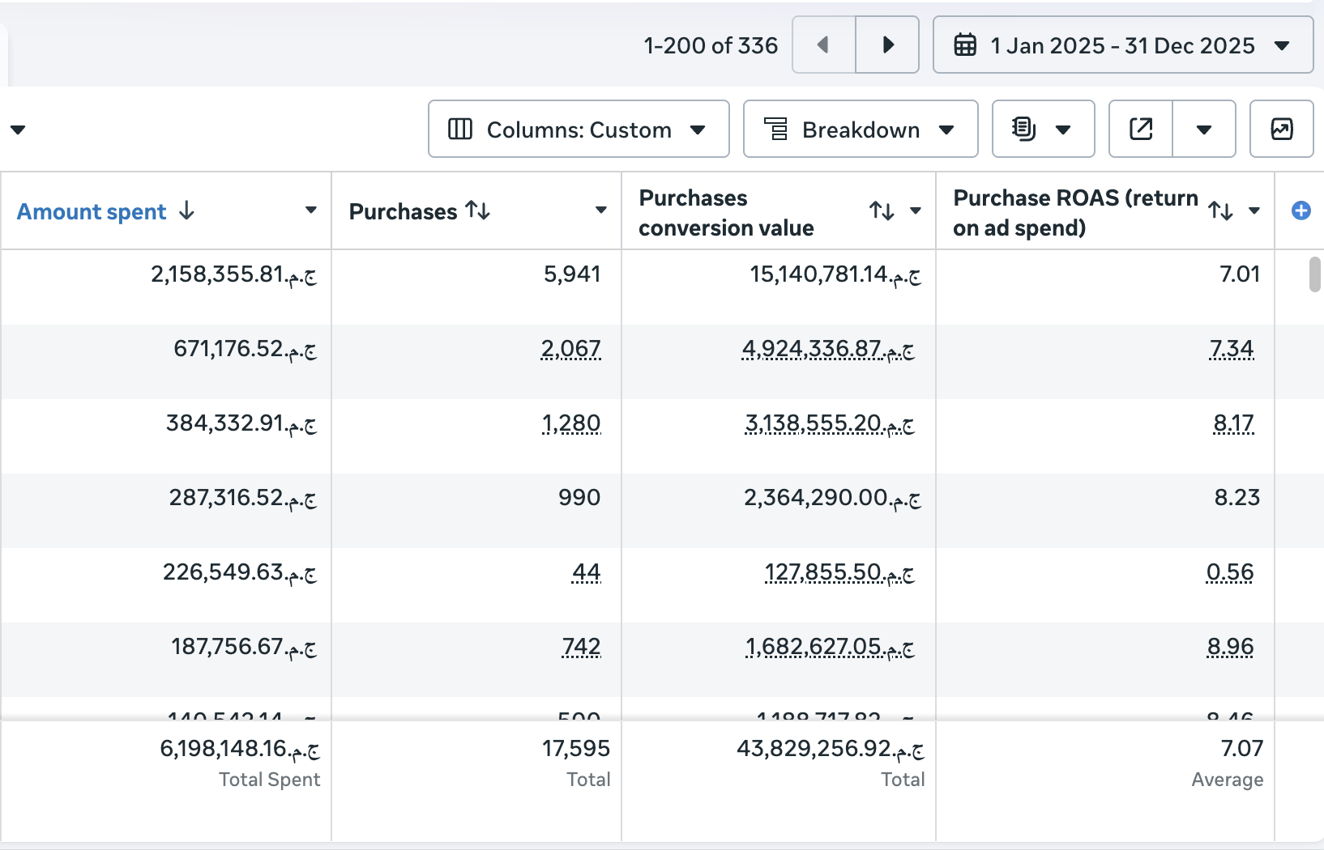
Task: Sort by Amount spent column header
Action: [x=92, y=211]
